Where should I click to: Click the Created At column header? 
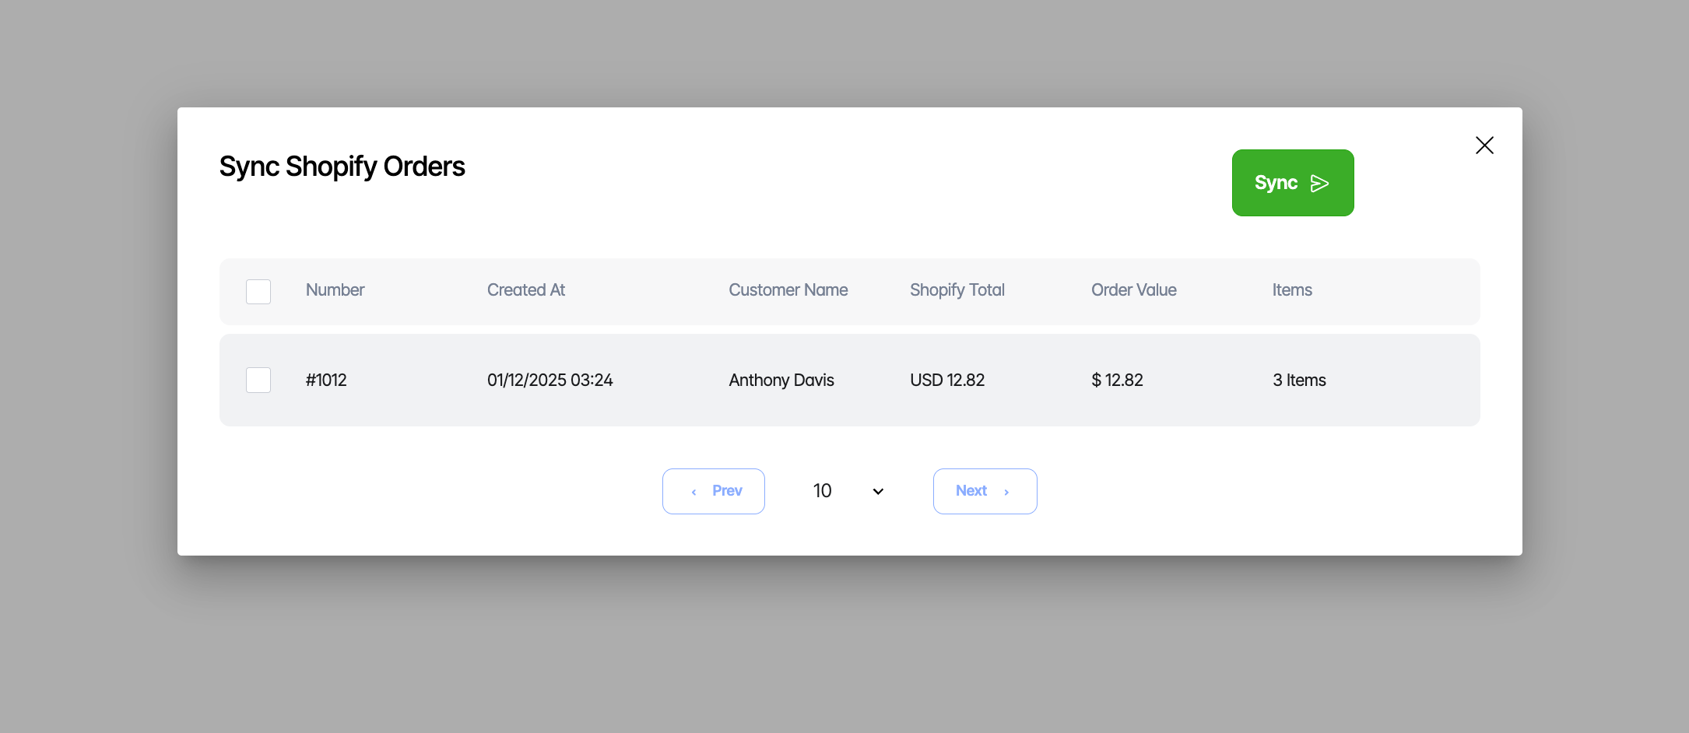point(525,290)
